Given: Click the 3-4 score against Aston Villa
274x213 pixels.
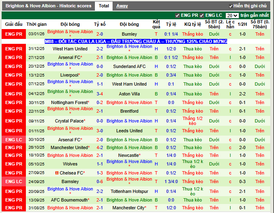Looking at the screenshot, I should point(99,94).
